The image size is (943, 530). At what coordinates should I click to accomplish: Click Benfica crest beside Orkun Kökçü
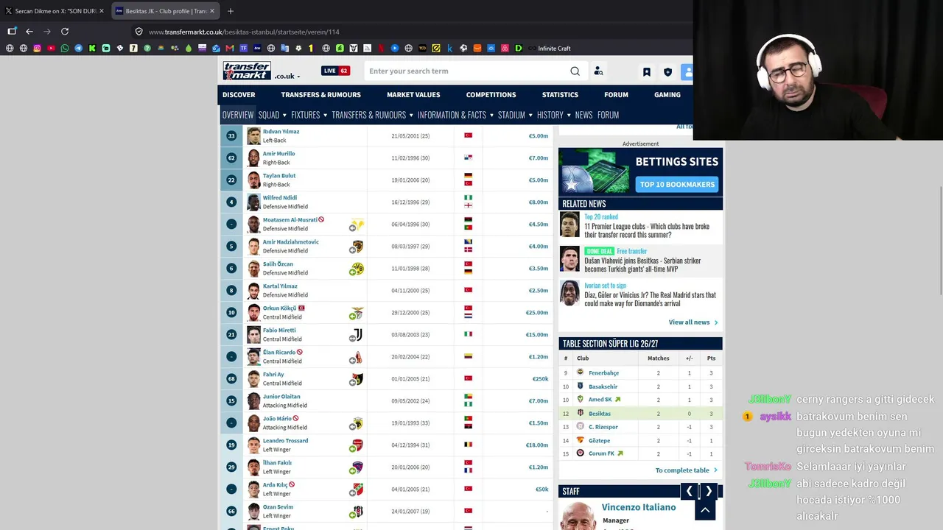pyautogui.click(x=357, y=313)
